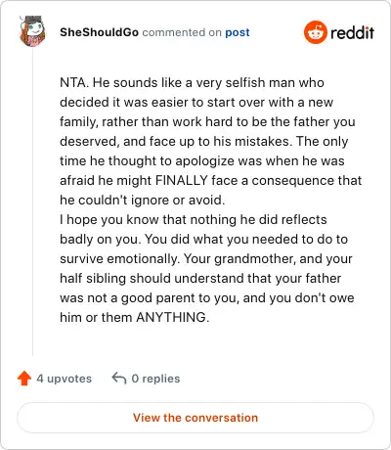Click the line "half sibling should understand"

tap(200, 278)
